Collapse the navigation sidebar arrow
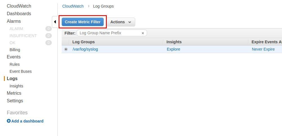 [55, 22]
